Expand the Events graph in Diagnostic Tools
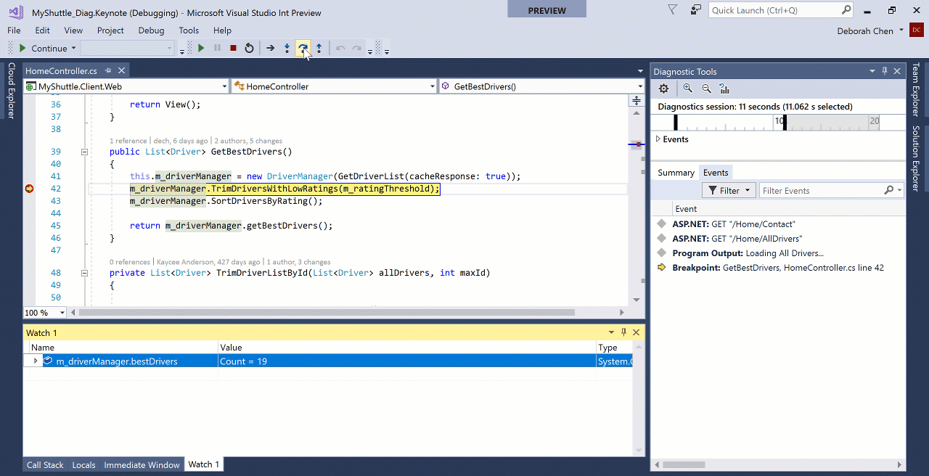 (x=658, y=139)
